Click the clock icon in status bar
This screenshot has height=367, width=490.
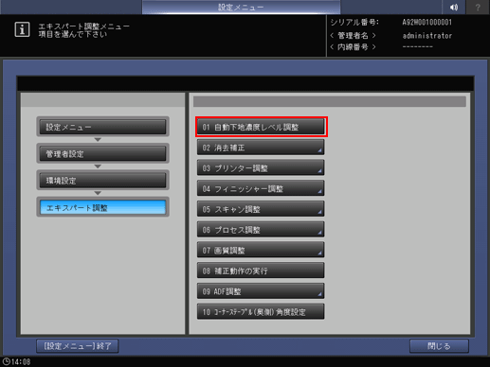point(6,361)
